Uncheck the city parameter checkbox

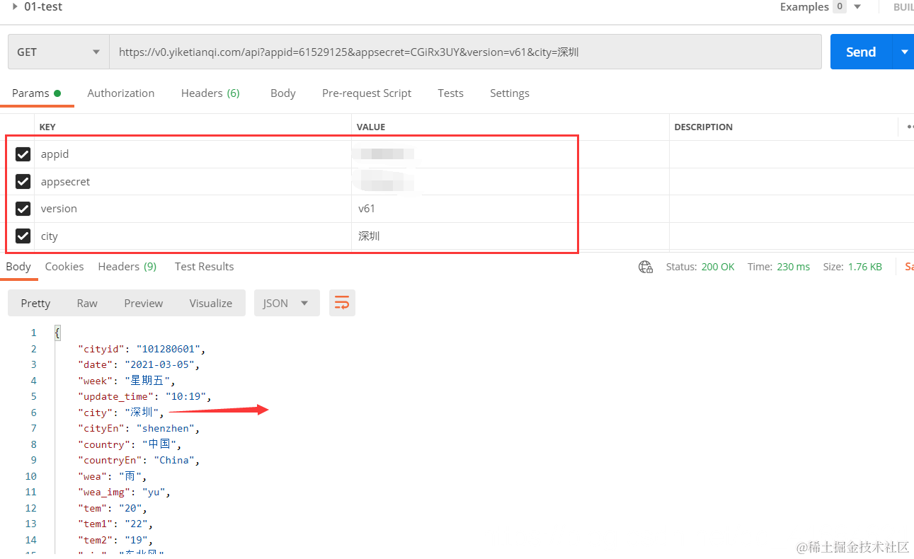coord(23,236)
